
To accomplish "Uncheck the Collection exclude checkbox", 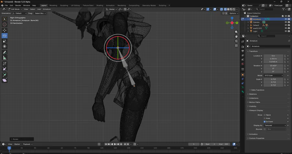I will (283, 16).
